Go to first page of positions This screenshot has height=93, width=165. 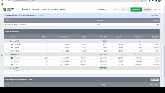click(6, 72)
